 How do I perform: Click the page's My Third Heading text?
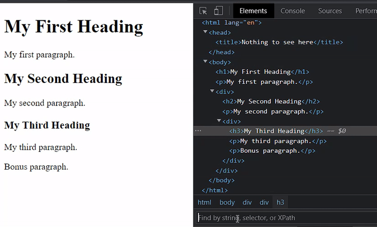pyautogui.click(x=47, y=125)
